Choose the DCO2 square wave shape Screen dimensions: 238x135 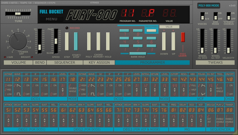[x=93, y=94]
